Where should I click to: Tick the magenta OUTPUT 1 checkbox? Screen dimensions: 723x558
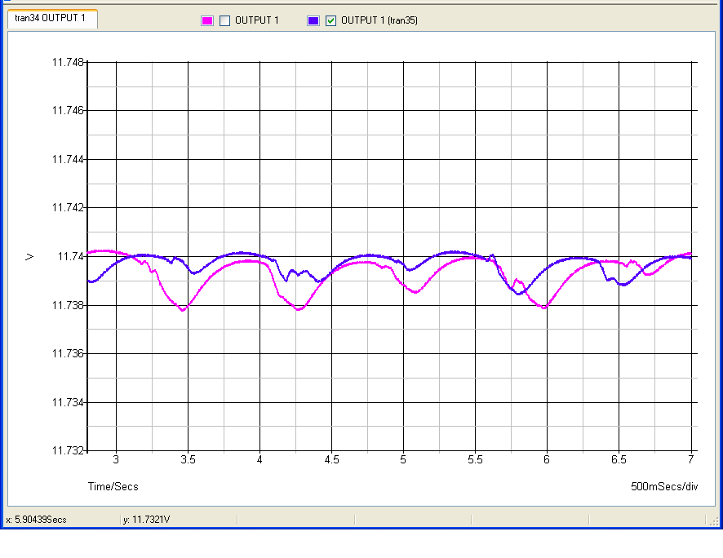224,20
